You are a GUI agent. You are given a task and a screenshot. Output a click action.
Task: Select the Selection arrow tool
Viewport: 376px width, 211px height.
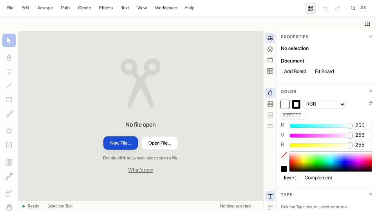pyautogui.click(x=9, y=40)
